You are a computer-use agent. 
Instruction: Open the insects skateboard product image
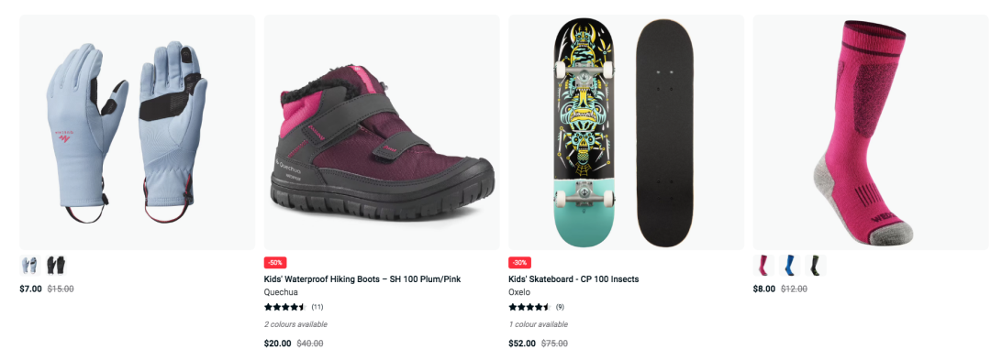tap(627, 133)
